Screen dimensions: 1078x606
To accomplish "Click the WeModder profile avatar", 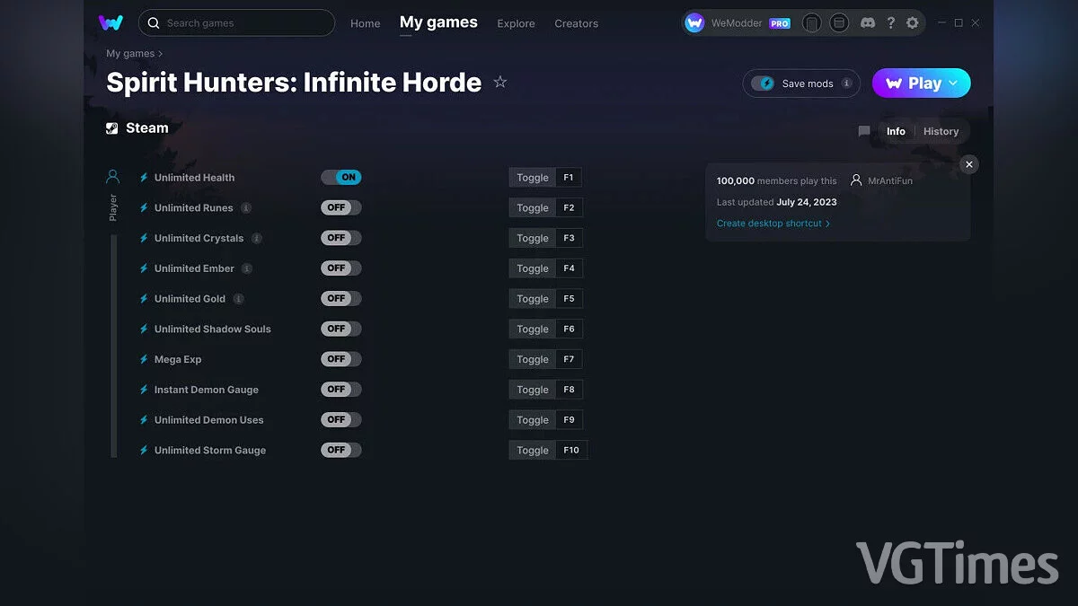I will [694, 23].
